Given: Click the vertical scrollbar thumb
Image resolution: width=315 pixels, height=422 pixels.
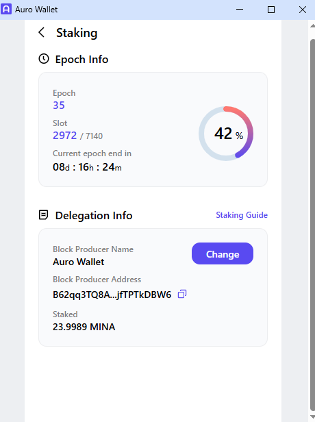Looking at the screenshot, I should (x=312, y=225).
